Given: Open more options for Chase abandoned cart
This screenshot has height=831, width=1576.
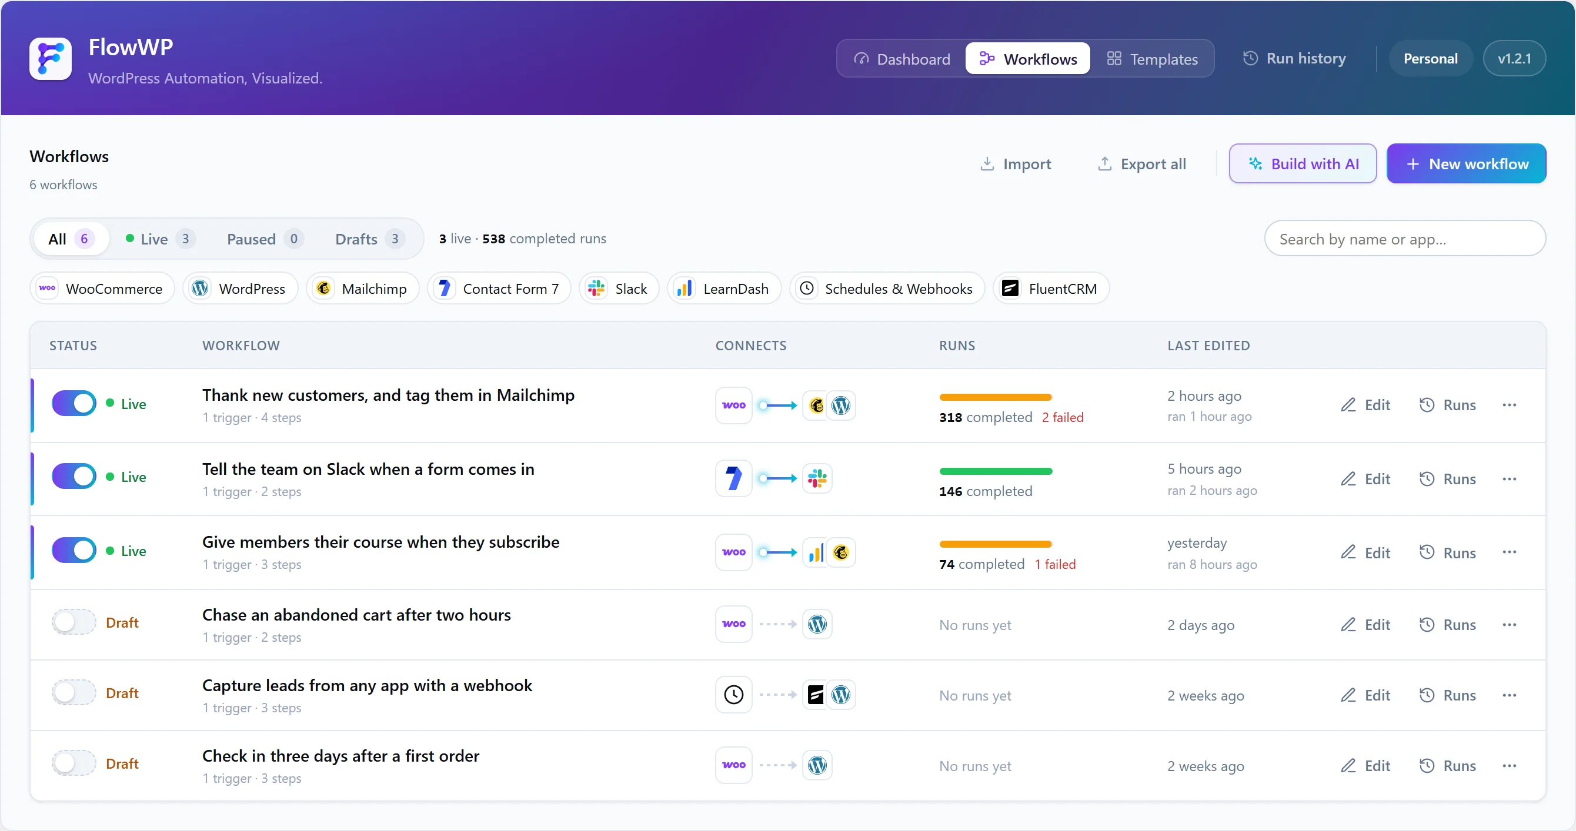Looking at the screenshot, I should pos(1510,625).
